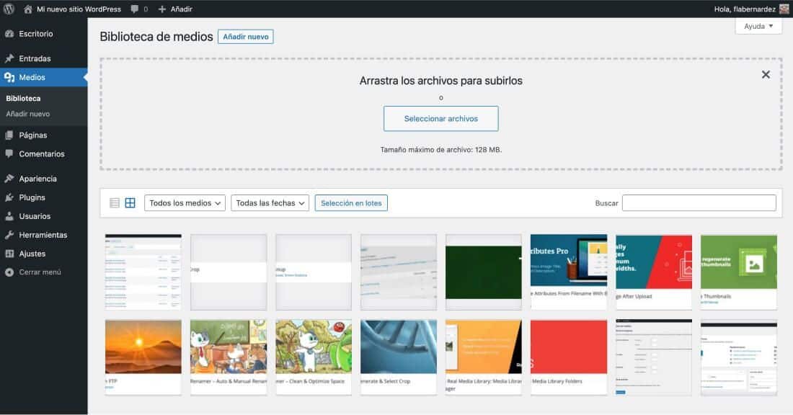Image resolution: width=793 pixels, height=415 pixels.
Task: Click the Usuarios icon in the sidebar
Action: tap(9, 215)
